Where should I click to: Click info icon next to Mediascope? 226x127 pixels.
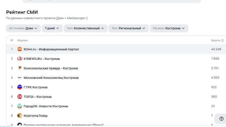coord(87,18)
